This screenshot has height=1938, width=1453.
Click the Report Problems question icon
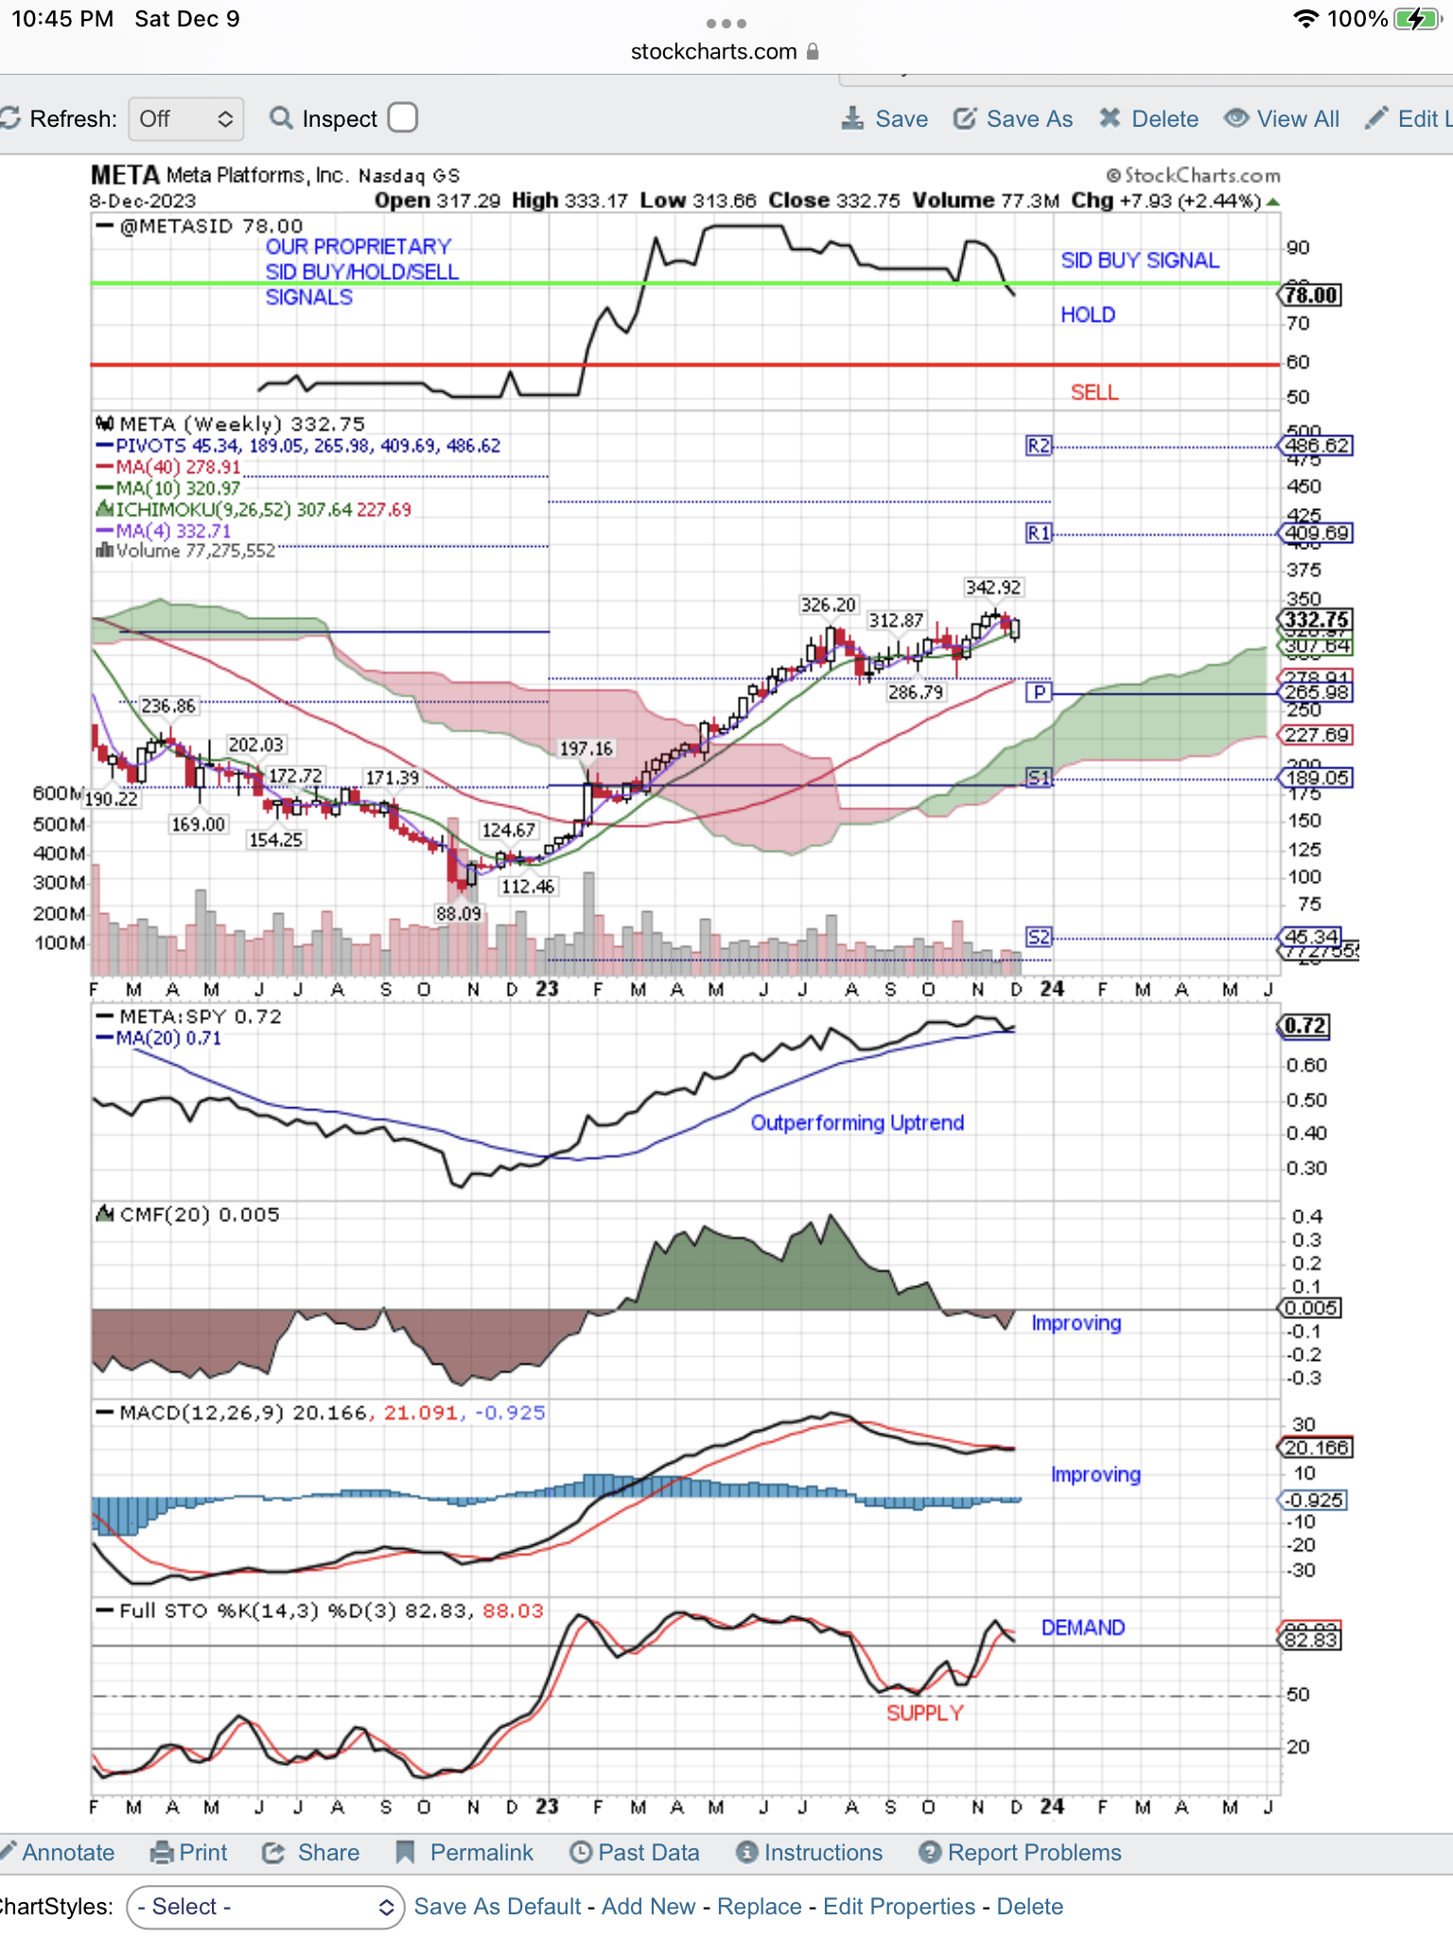tap(930, 1852)
